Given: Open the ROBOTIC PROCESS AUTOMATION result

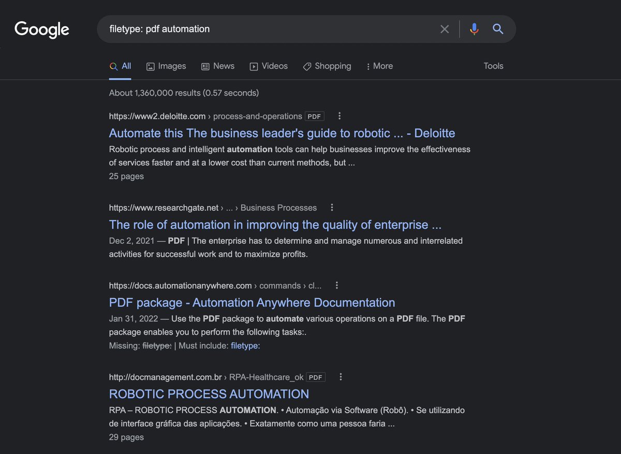Looking at the screenshot, I should (209, 394).
